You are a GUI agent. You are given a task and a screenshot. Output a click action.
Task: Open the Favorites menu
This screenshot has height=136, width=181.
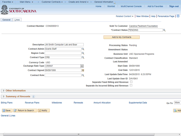click(x=8, y=2)
